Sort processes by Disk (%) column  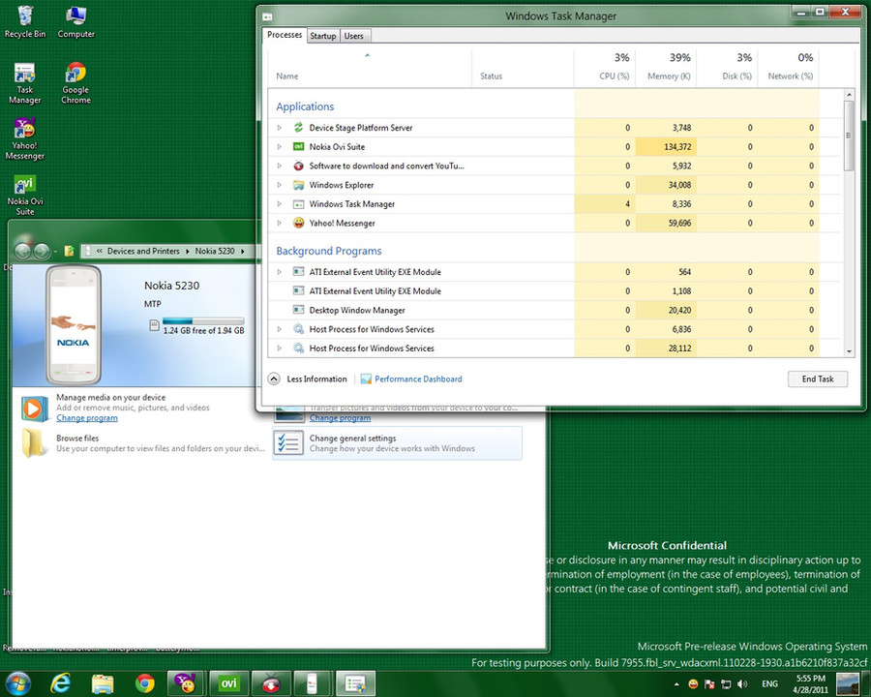coord(727,69)
